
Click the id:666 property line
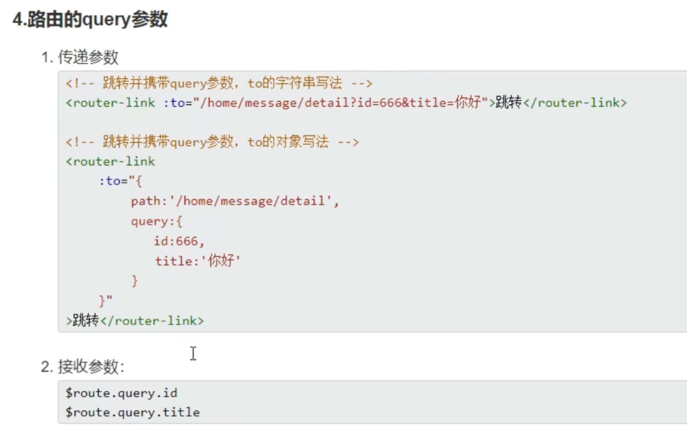[x=179, y=241]
